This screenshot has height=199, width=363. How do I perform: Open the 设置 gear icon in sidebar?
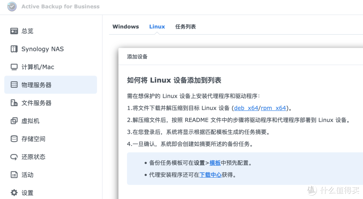coord(14,193)
